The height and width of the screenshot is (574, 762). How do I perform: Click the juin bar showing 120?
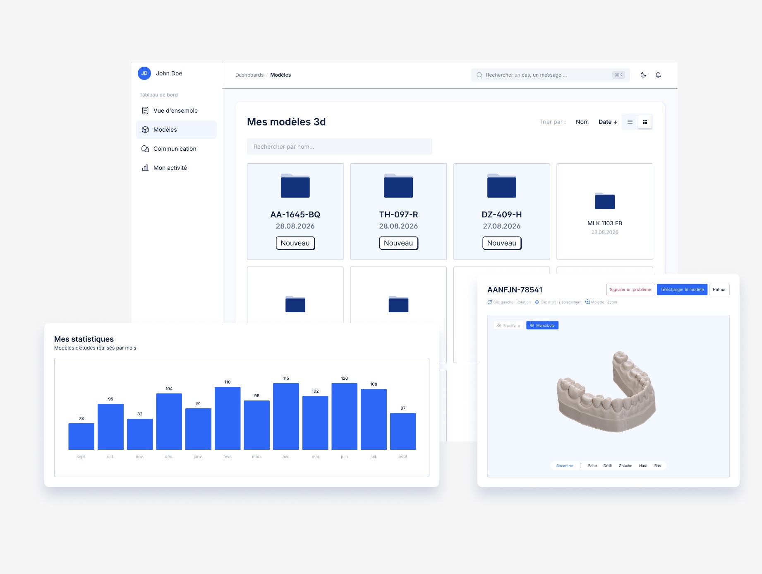[345, 416]
